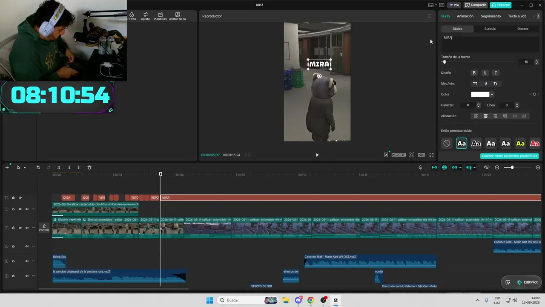Show more text panel tabs with arrow
The width and height of the screenshot is (545, 307).
point(538,16)
